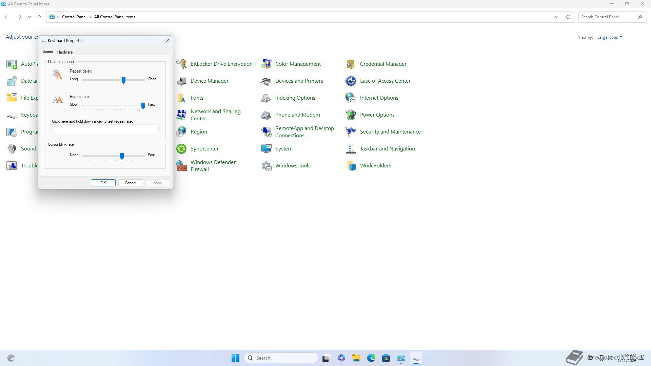This screenshot has width=651, height=366.
Task: Click the Credential Manager safe icon
Action: tap(351, 64)
